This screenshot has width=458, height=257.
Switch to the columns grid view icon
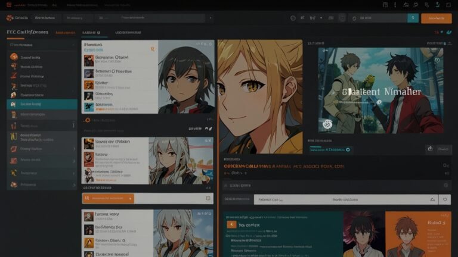331,18
